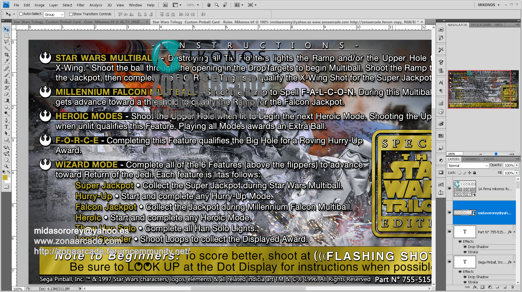Open the Auto-Select Group dropdown
The height and width of the screenshot is (292, 522).
[54, 14]
